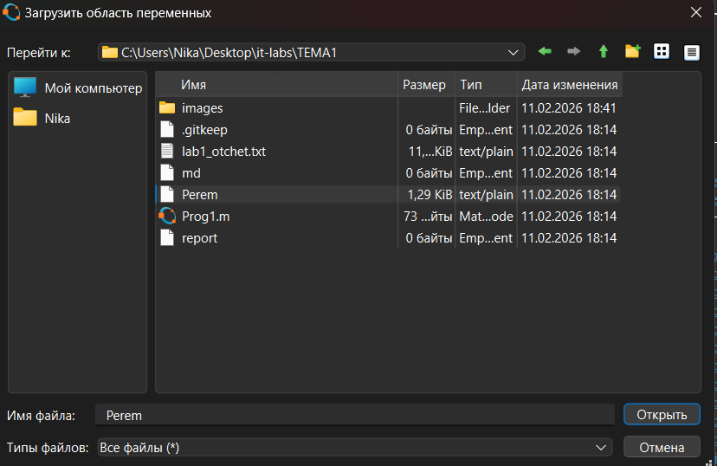Expand the path location dropdown

513,53
